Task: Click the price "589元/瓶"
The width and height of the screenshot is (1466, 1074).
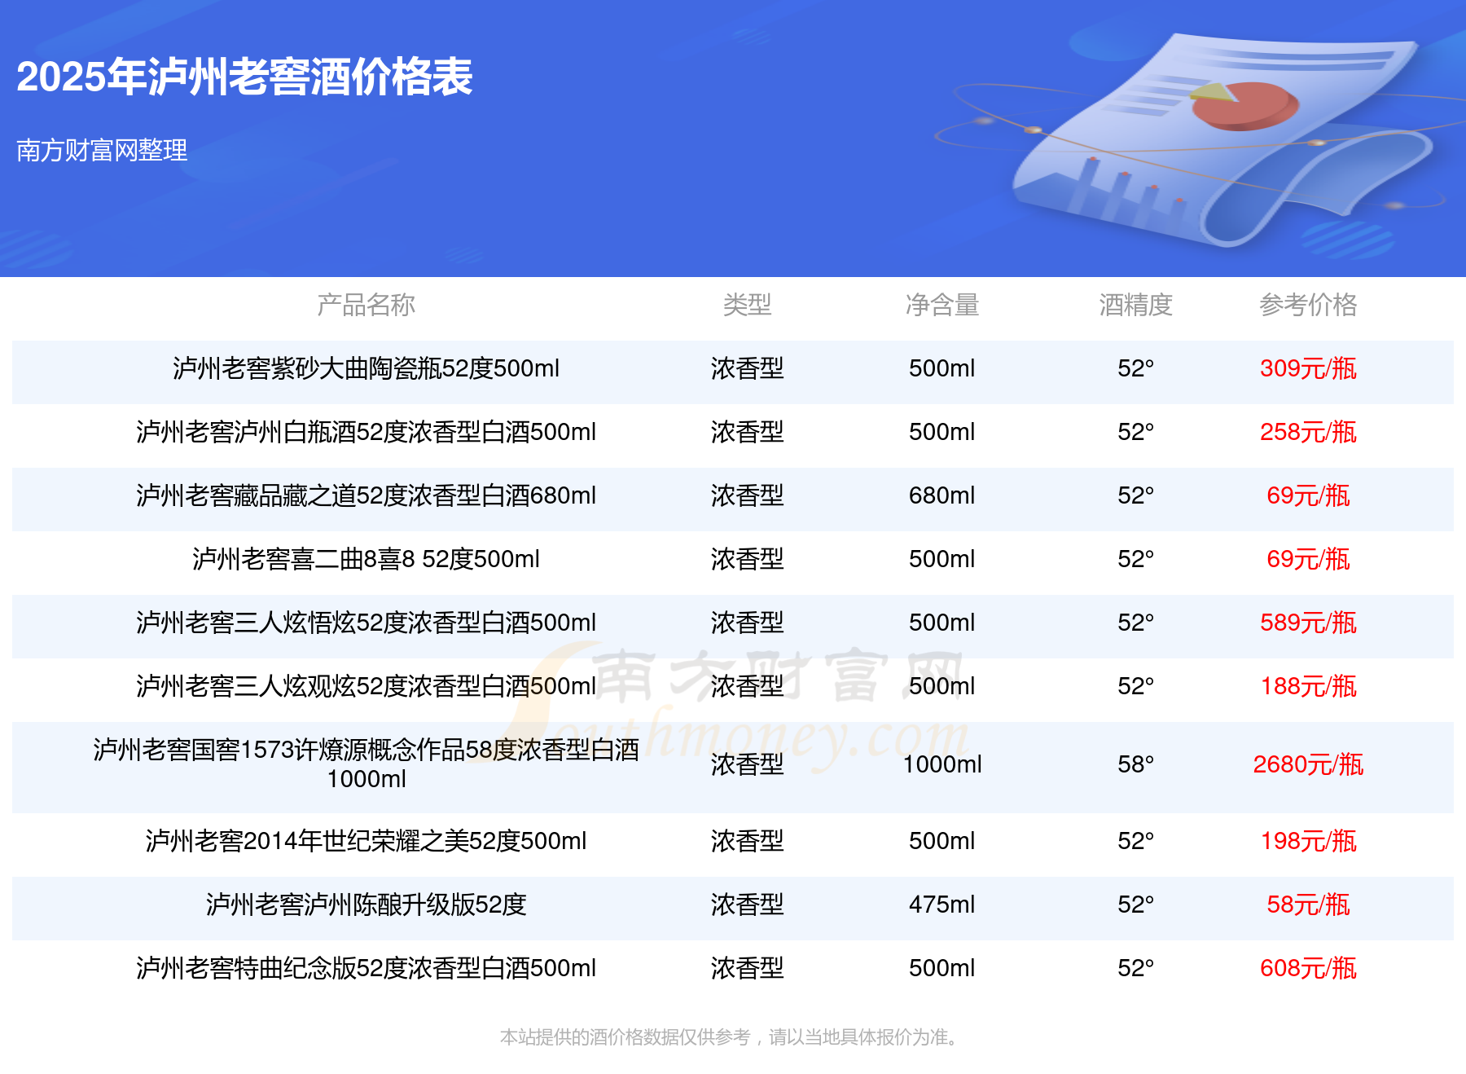Action: [1308, 623]
